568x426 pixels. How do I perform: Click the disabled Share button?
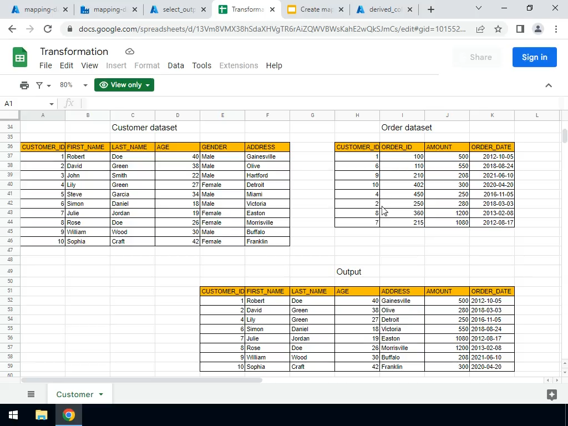point(481,57)
